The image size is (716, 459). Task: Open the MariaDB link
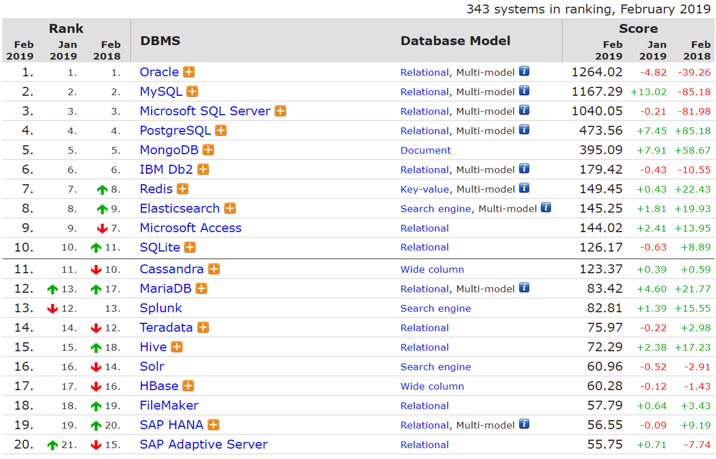pos(166,289)
